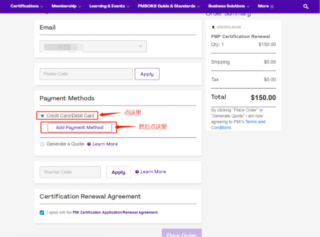Viewport: 320px width, 237px height.
Task: Expand the Learning & Events menu
Action: pos(109,6)
